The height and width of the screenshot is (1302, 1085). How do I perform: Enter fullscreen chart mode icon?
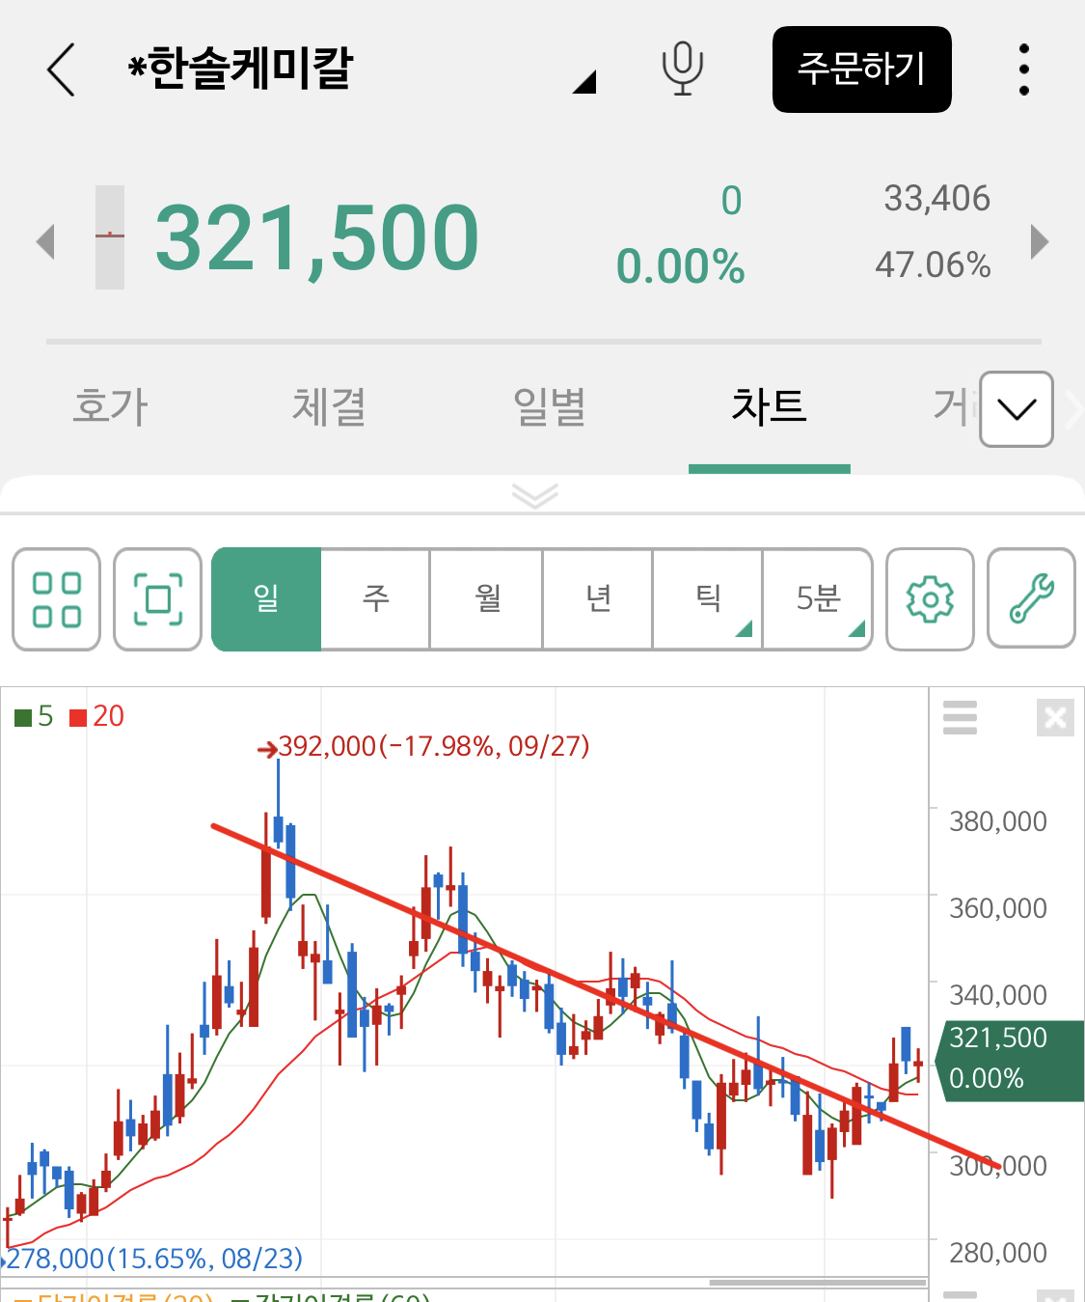157,599
